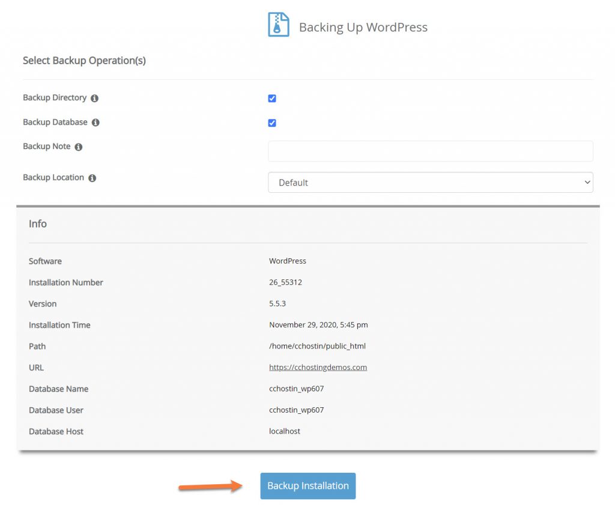Click the Backup Note info icon
The height and width of the screenshot is (528, 615).
[79, 147]
